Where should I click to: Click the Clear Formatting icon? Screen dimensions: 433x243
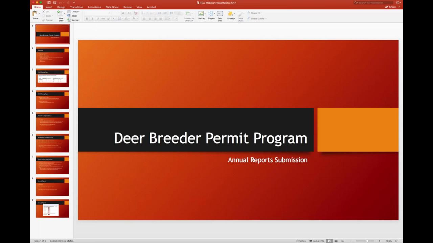(x=136, y=13)
